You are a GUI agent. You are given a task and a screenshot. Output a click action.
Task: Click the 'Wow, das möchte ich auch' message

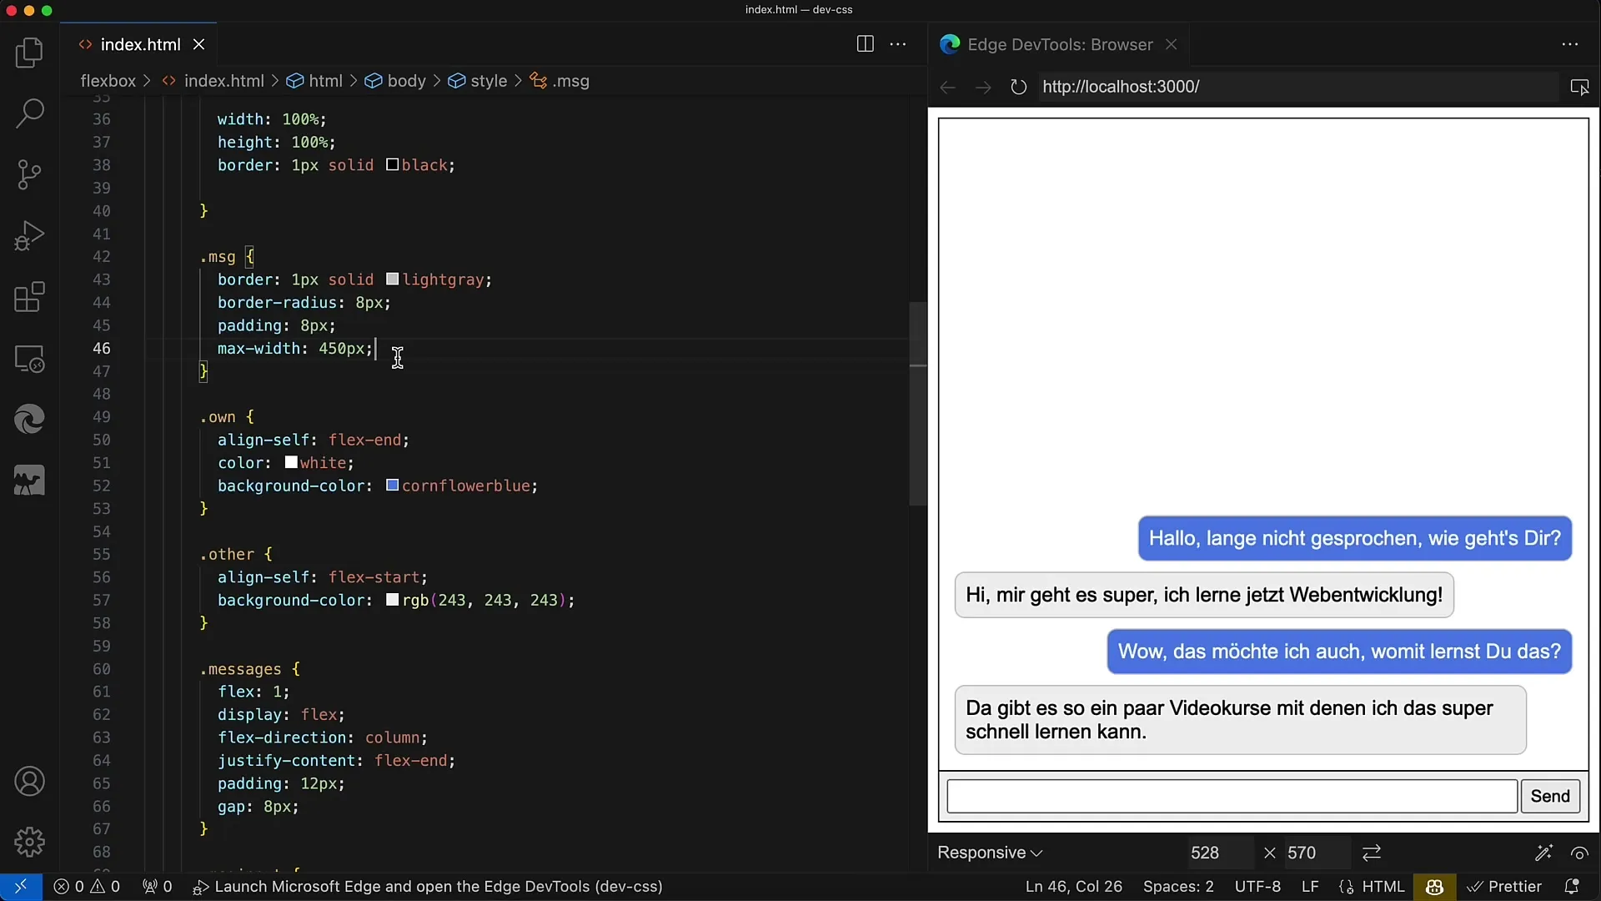tap(1339, 652)
